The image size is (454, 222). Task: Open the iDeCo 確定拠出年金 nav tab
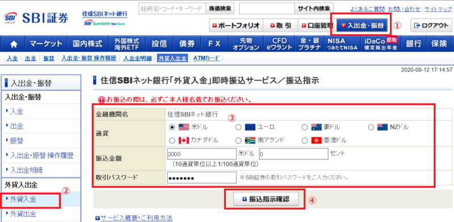[x=381, y=44]
